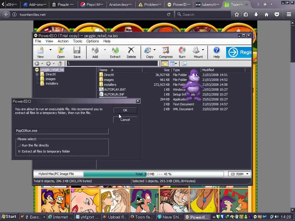Click the Compress toolbar icon

click(166, 52)
